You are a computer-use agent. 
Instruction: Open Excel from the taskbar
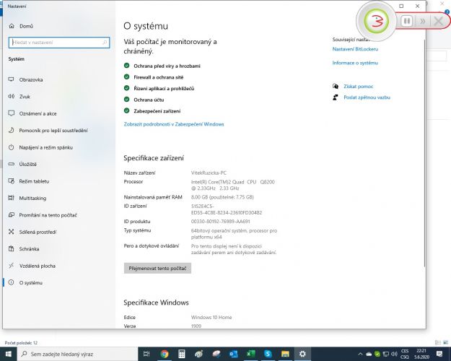pyautogui.click(x=251, y=354)
